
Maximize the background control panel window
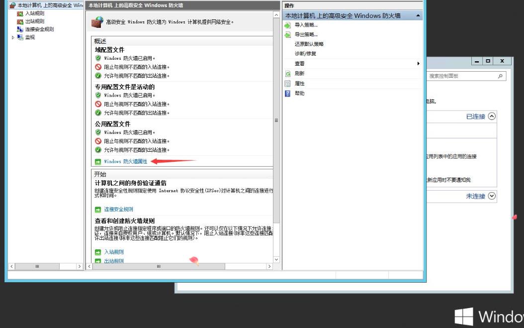488,61
